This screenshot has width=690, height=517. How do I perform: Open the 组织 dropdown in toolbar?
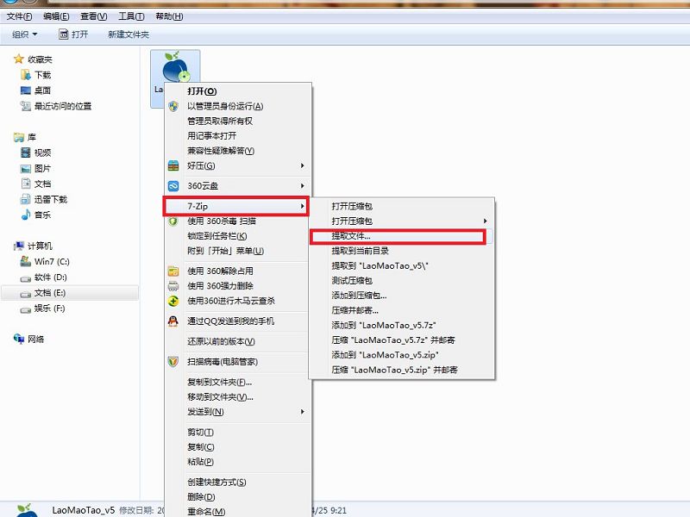(x=25, y=34)
